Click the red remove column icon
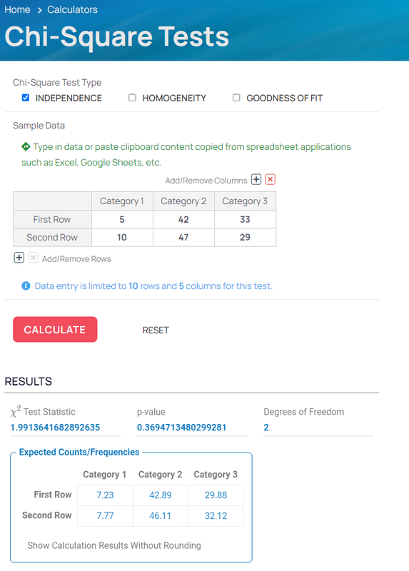 pos(270,180)
